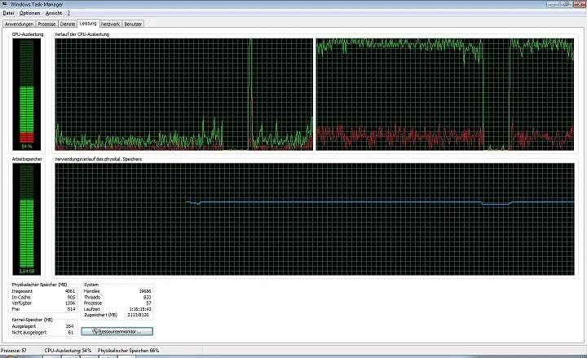Open the Ansicht menu
The image size is (587, 358).
tap(54, 13)
